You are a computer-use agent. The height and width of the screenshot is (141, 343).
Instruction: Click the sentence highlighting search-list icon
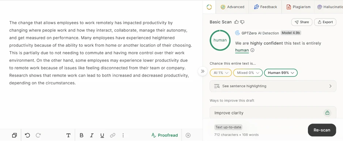click(217, 86)
